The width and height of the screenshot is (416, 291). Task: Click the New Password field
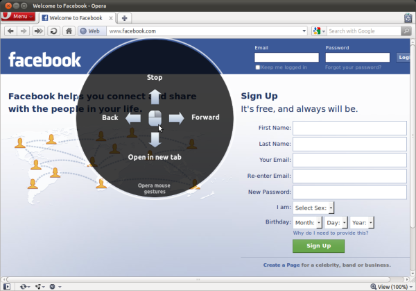pyautogui.click(x=349, y=192)
